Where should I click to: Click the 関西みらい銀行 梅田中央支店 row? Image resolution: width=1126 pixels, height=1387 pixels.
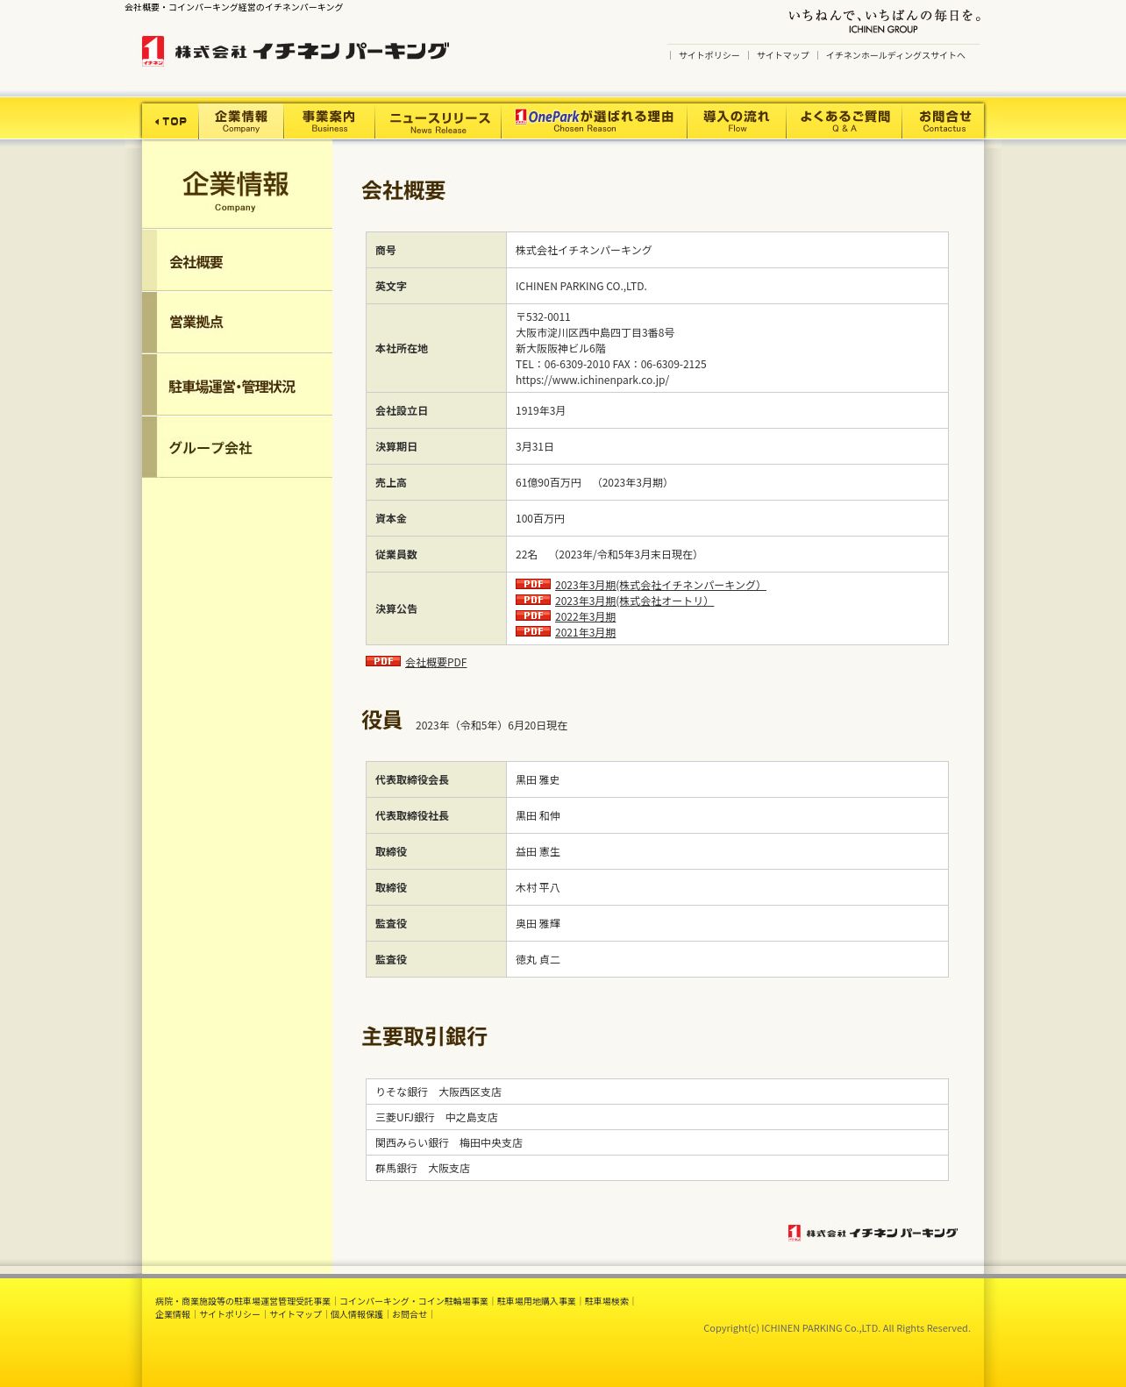point(657,1142)
